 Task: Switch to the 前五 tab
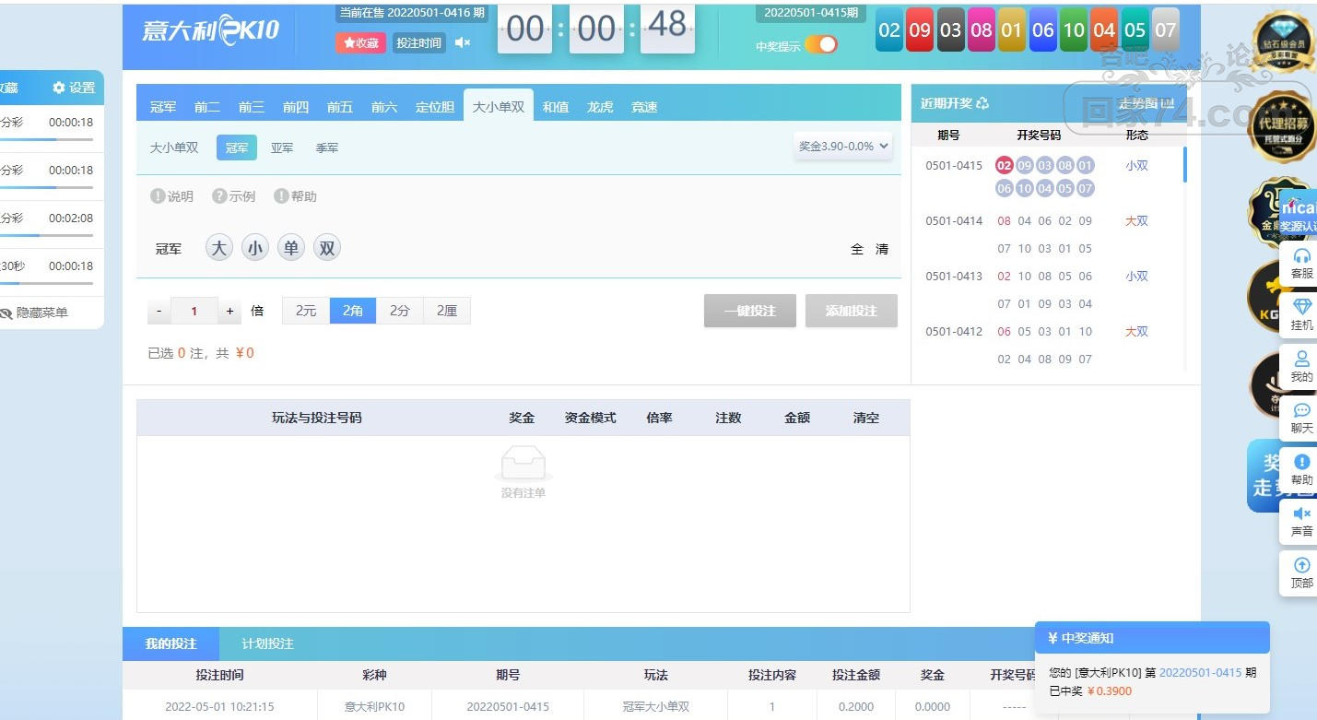pos(340,107)
